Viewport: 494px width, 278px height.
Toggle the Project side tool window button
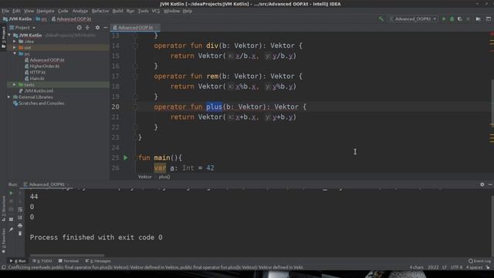[x=3, y=37]
